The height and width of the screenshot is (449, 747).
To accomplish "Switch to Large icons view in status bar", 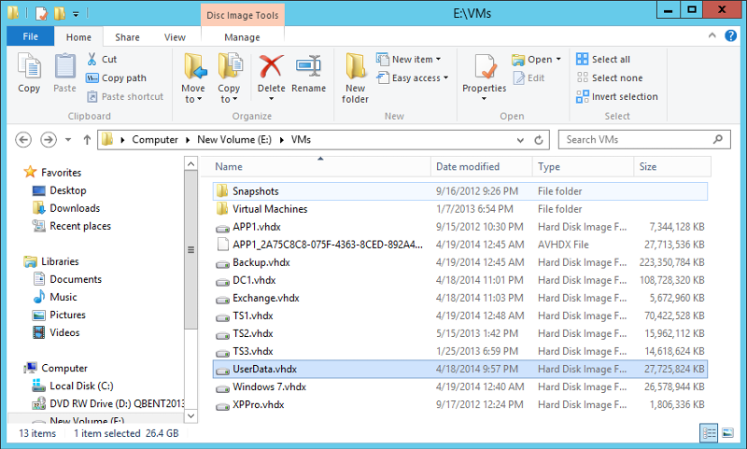I will [x=727, y=433].
